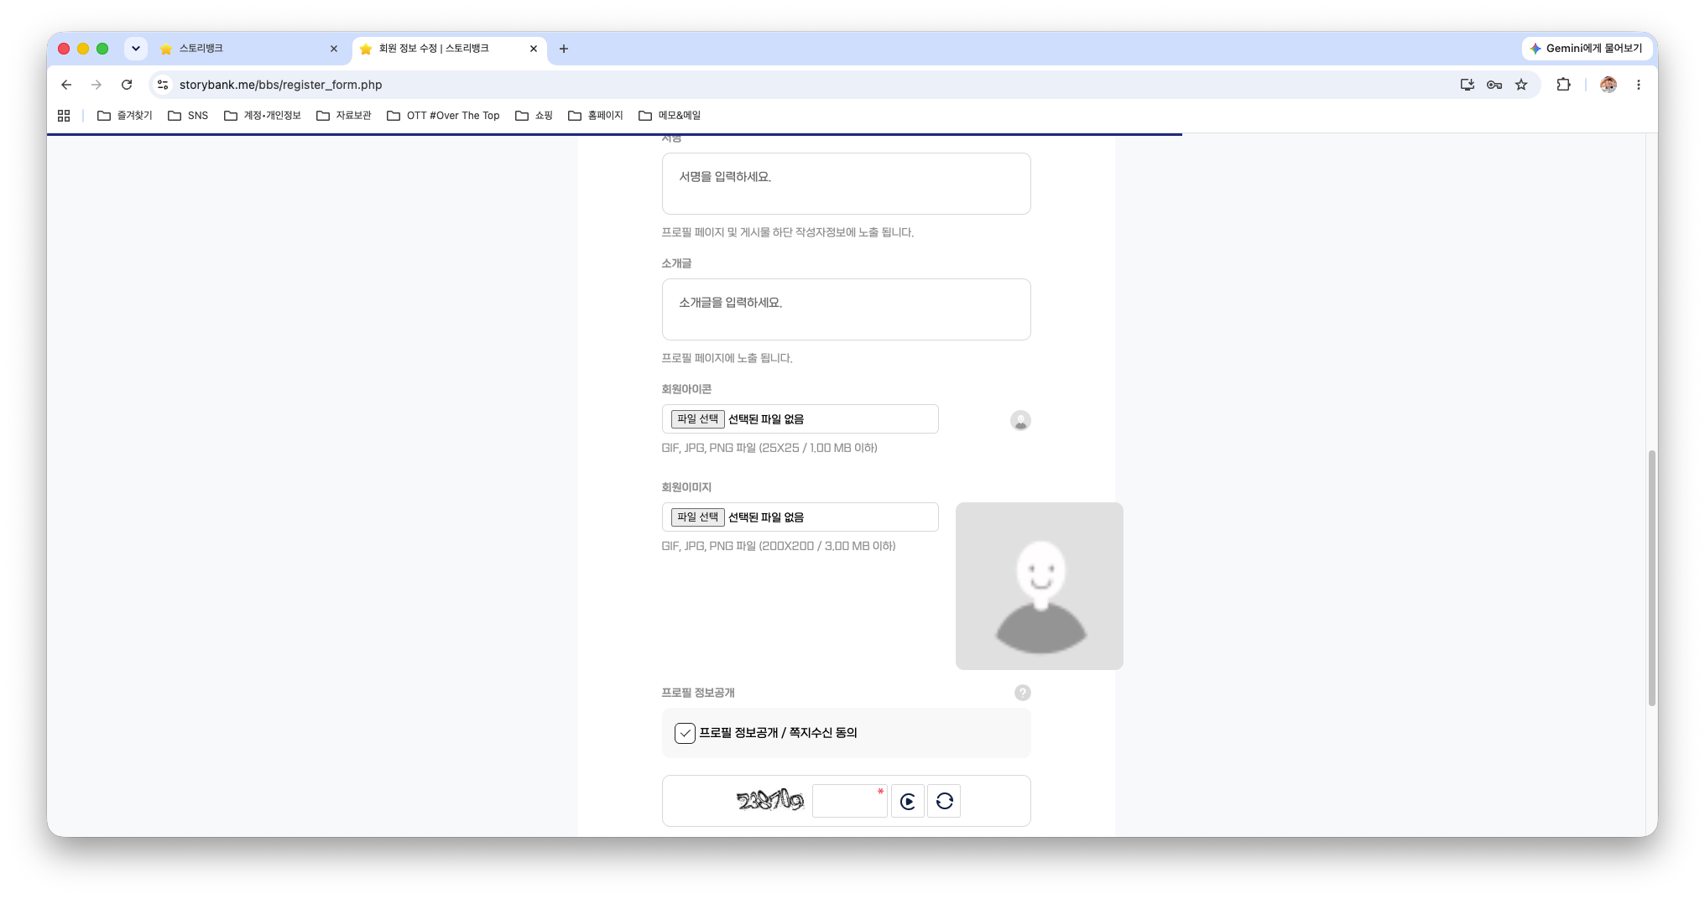Toggle 프로필 정보공개 / 쪽지수신 동의 checkbox
Image resolution: width=1705 pixels, height=899 pixels.
[x=685, y=733]
